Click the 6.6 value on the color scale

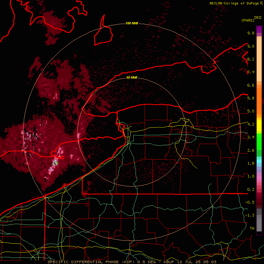(x=251, y=85)
